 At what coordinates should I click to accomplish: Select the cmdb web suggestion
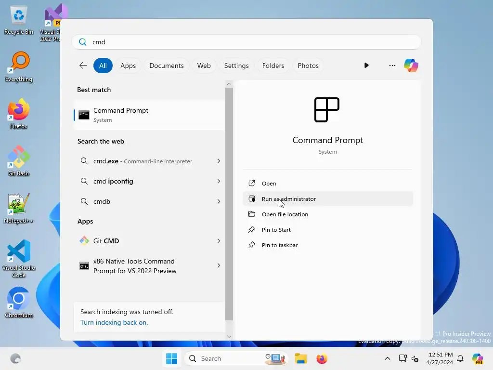(x=149, y=201)
